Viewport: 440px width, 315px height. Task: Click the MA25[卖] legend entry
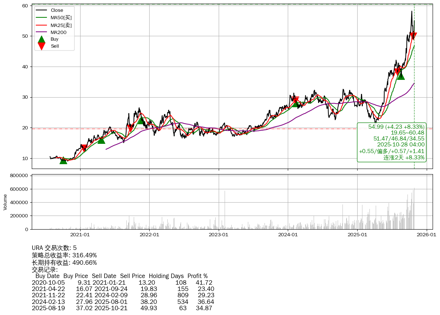[x=61, y=25]
